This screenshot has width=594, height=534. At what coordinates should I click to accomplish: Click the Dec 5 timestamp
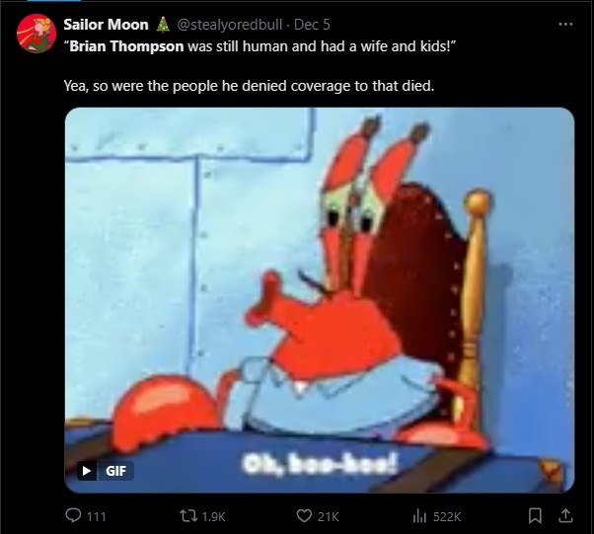(312, 25)
